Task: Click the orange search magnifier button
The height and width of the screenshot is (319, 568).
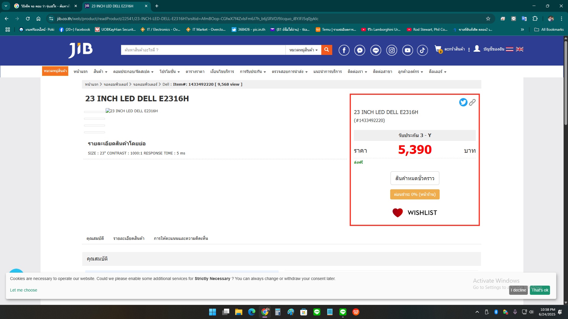Action: 327,50
